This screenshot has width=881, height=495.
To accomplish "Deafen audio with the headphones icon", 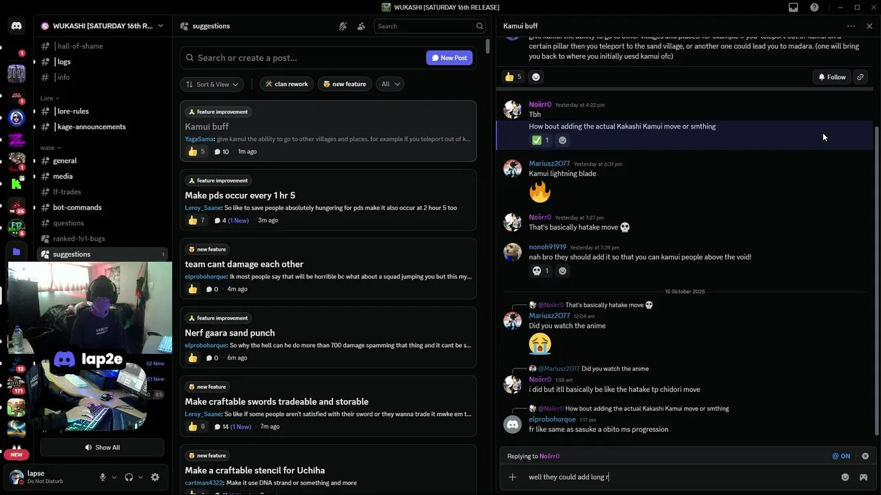I will coord(129,477).
